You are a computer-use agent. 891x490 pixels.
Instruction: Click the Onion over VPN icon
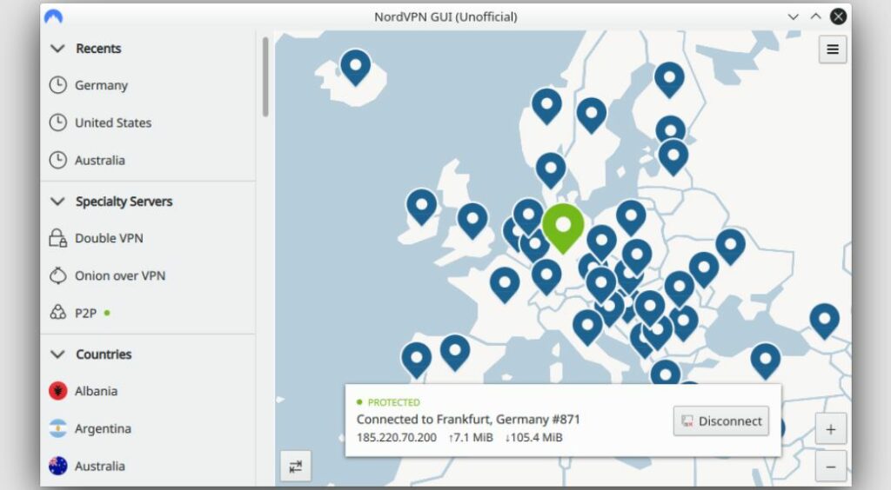tap(58, 275)
